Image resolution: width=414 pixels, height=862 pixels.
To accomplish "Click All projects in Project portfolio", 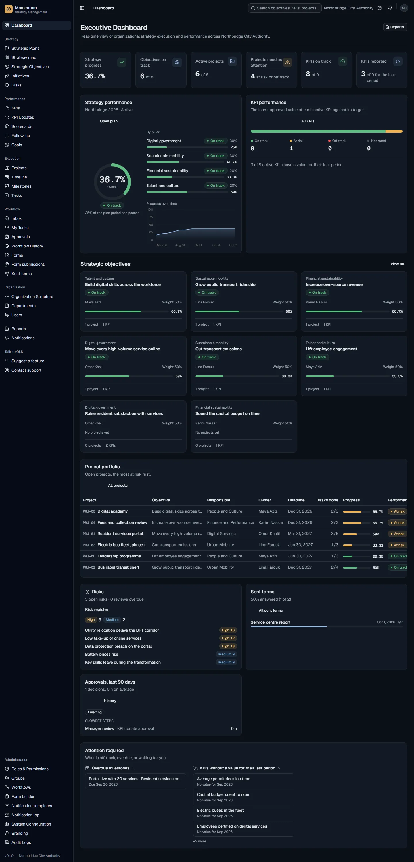I will click(118, 486).
